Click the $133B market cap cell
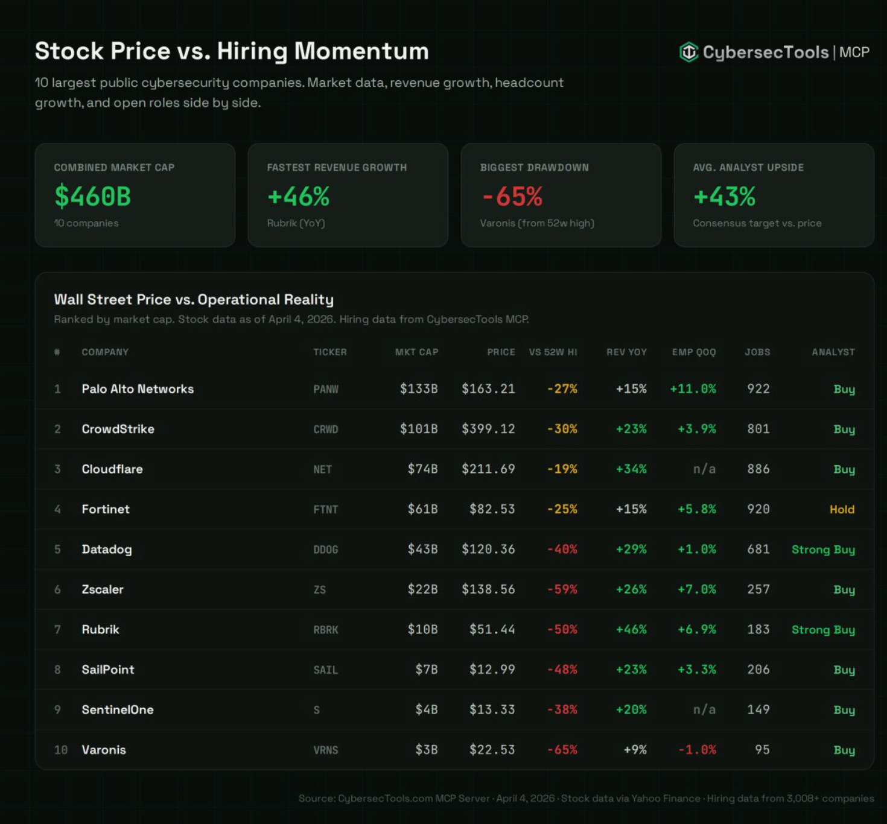 tap(419, 389)
